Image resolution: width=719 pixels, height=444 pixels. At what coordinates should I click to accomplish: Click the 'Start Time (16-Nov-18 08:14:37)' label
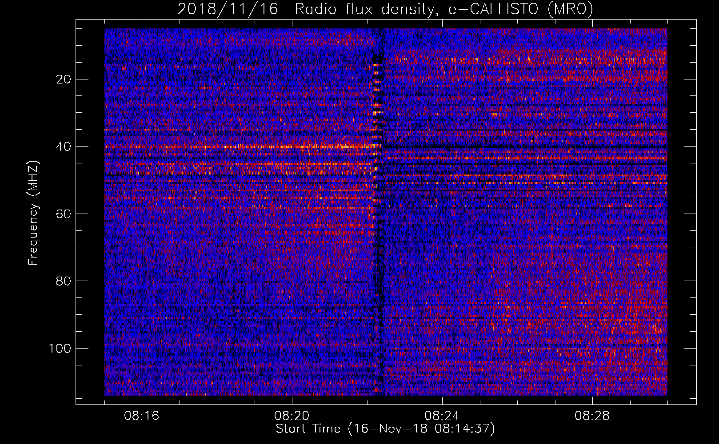(x=385, y=429)
